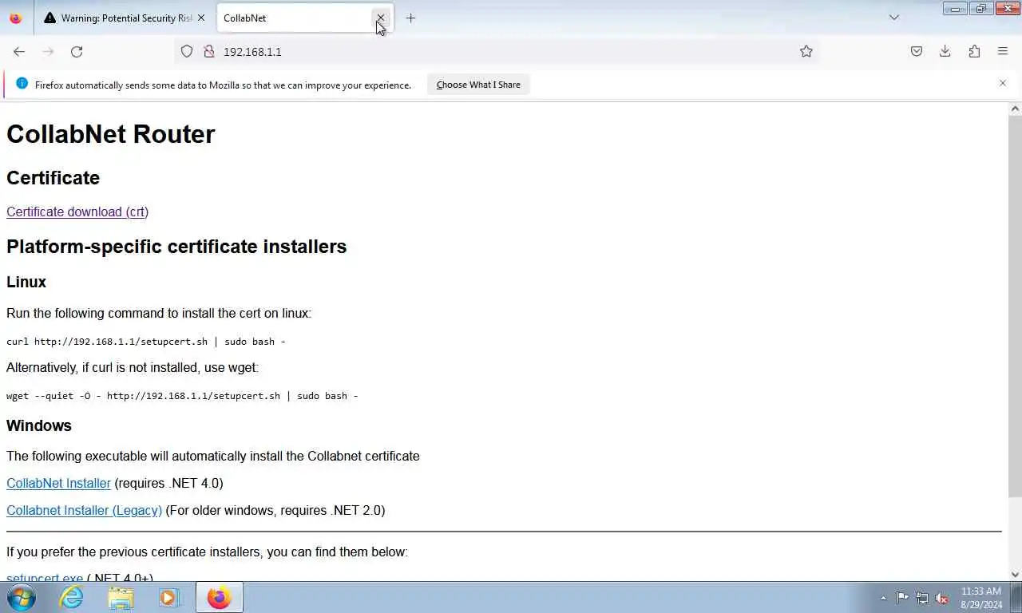This screenshot has width=1022, height=613.
Task: Select the CollabNet tab
Action: tap(304, 18)
